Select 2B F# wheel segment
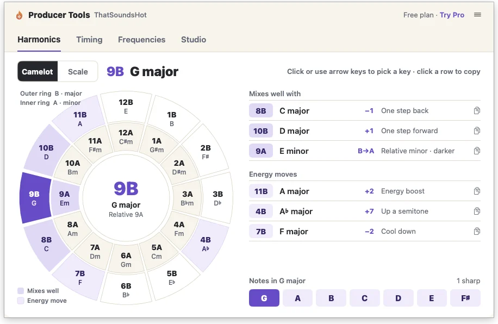The width and height of the screenshot is (498, 324). pos(205,152)
